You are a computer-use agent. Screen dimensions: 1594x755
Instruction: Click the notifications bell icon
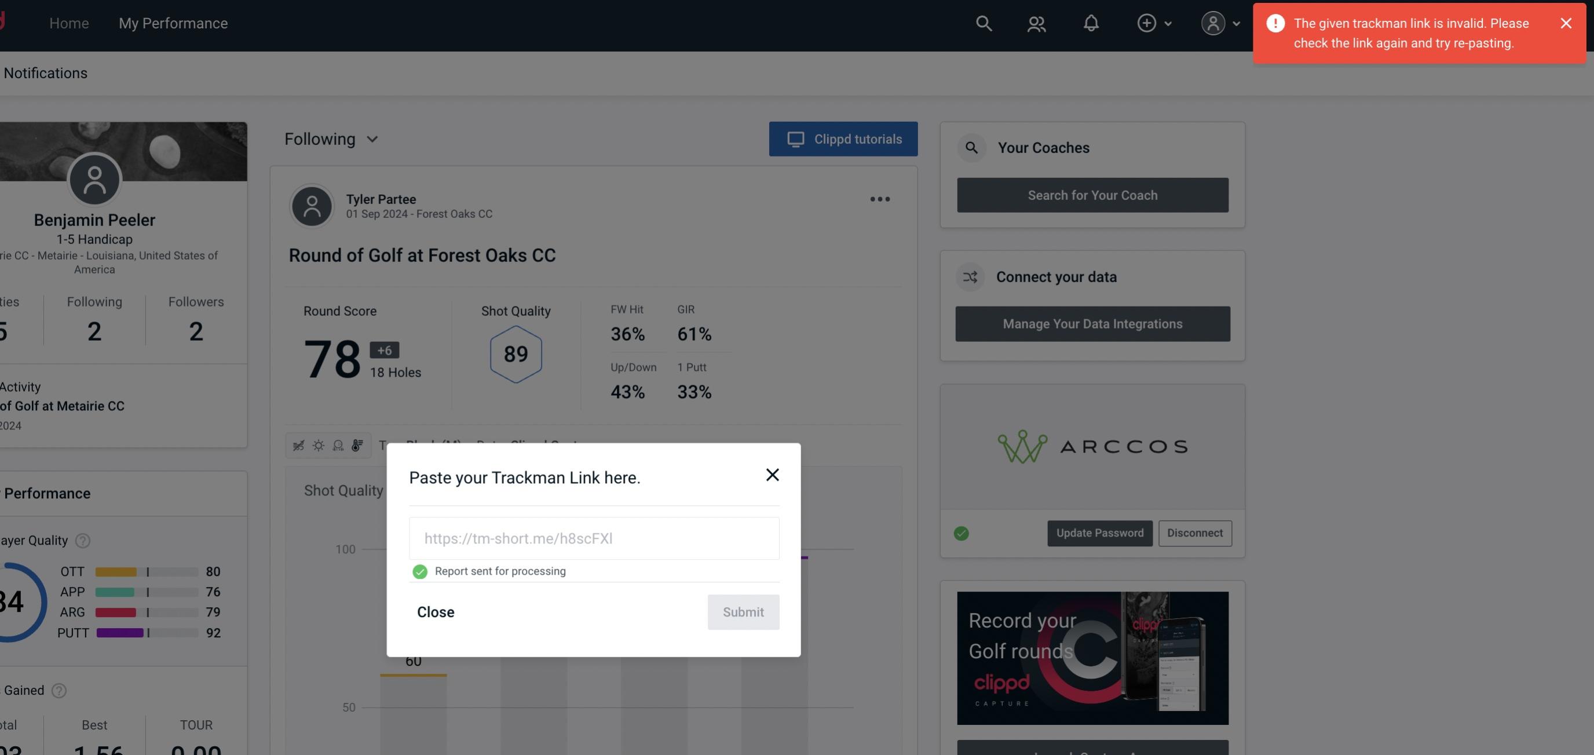[1091, 23]
